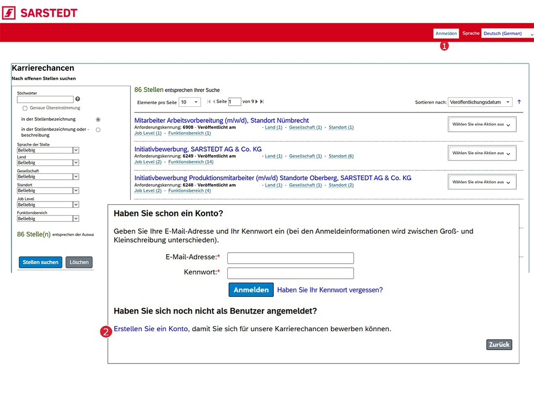Open 'Erstellen Sie ein Konto' link
This screenshot has height=400, width=534.
click(x=151, y=329)
